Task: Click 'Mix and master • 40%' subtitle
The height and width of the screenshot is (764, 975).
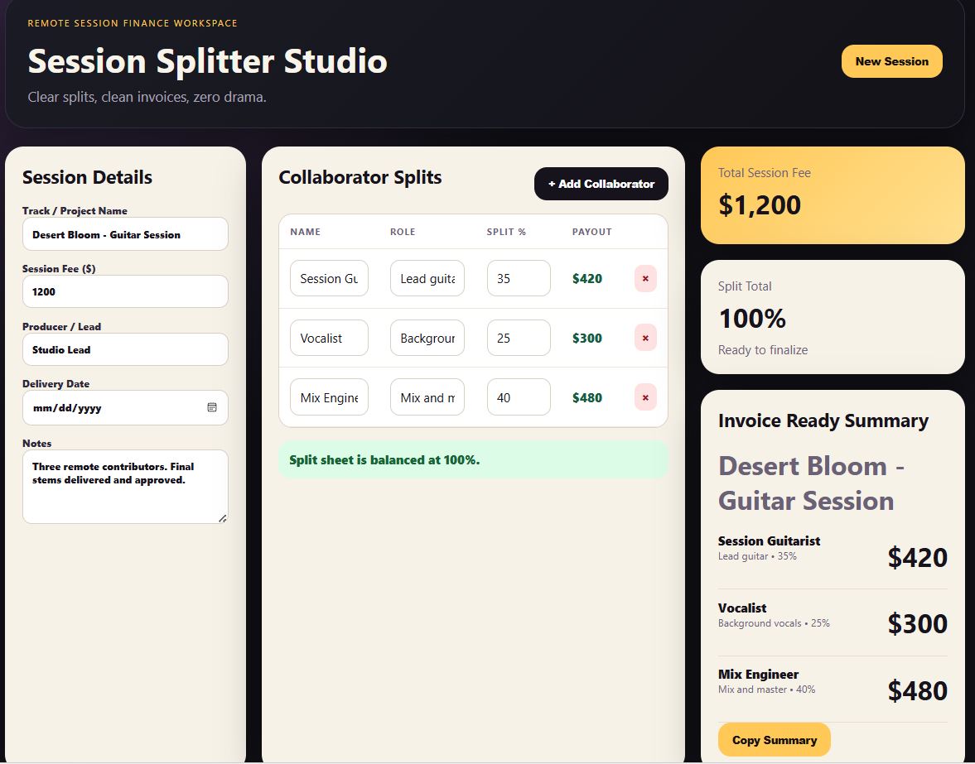Action: coord(767,690)
